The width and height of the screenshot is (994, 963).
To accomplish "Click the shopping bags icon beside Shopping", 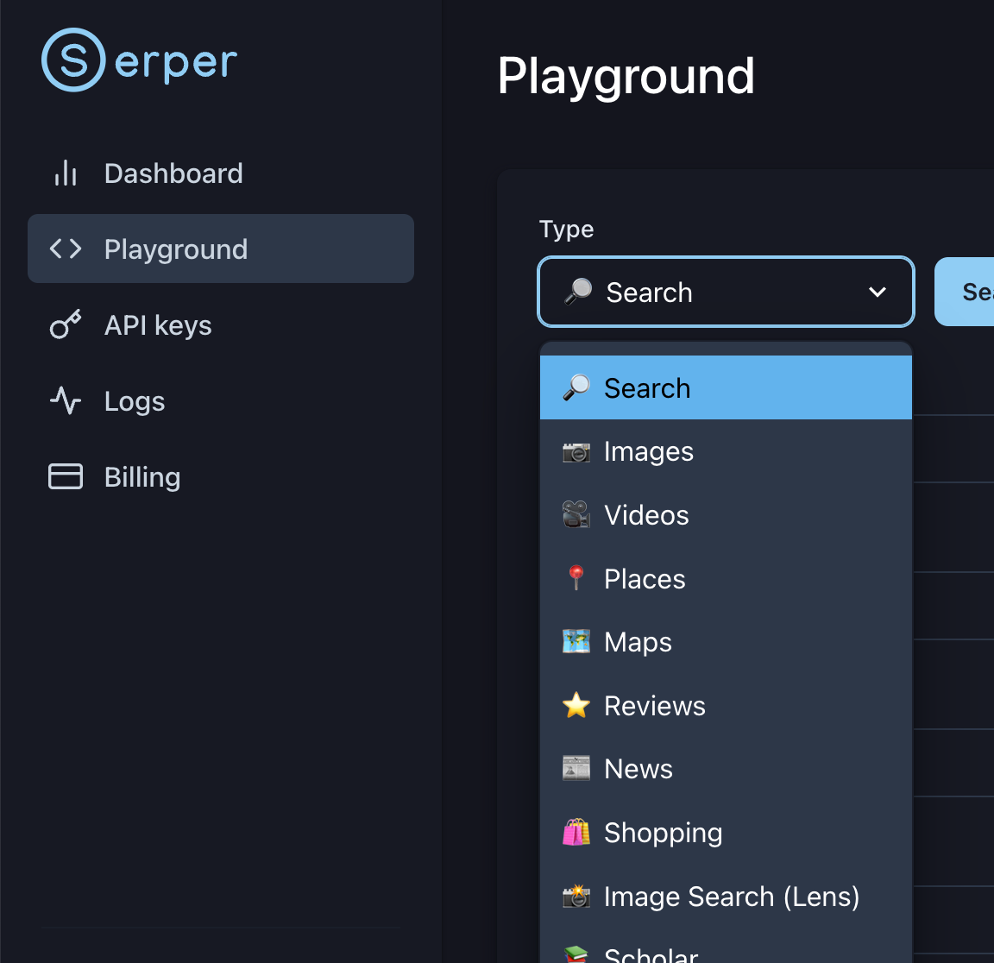I will tap(576, 832).
